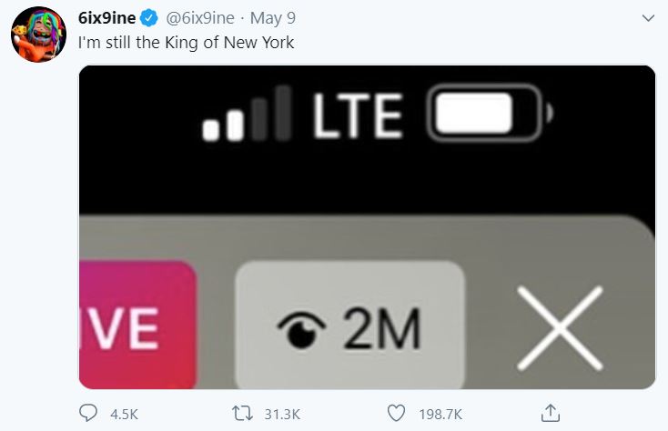
Task: Click the reply speech bubble icon
Action: coord(88,413)
